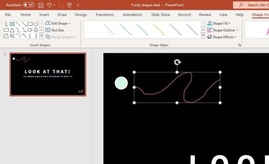Switch to the View tab
Screen dimensions: 269x164
click(223, 15)
